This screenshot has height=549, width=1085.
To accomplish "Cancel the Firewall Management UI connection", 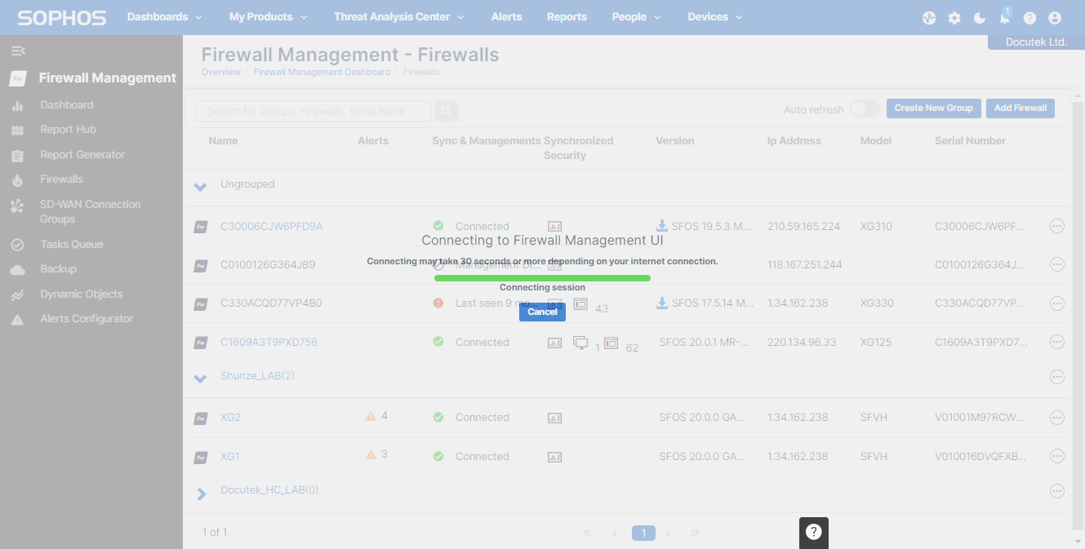I will (x=542, y=312).
